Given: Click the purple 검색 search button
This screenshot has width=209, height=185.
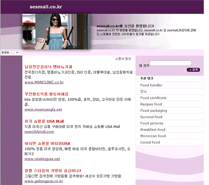Looking at the screenshot, I should tap(193, 70).
